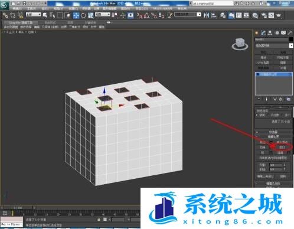Switch to the Create panel icon

click(x=256, y=33)
